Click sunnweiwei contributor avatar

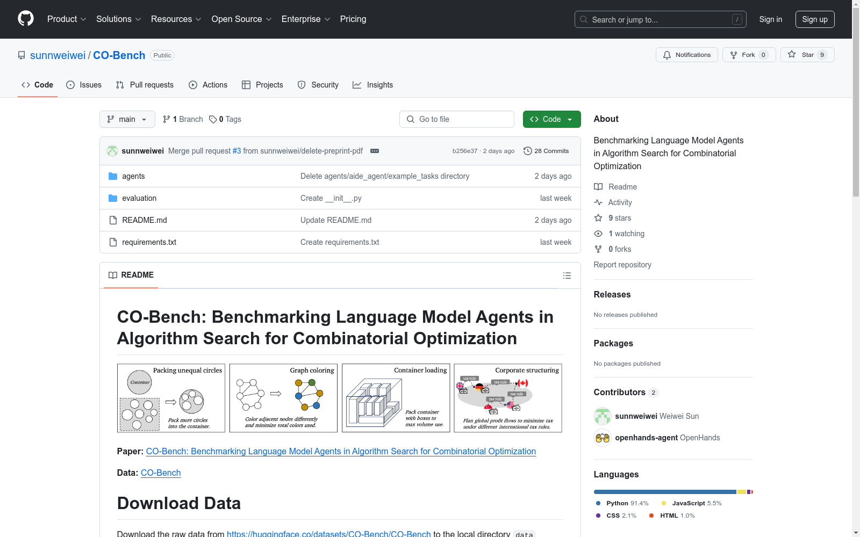[603, 416]
